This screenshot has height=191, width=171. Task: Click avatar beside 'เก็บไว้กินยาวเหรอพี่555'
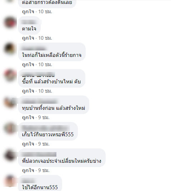point(10,128)
